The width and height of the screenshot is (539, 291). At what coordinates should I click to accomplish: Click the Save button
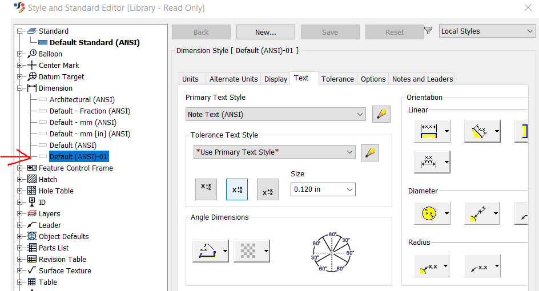(330, 32)
